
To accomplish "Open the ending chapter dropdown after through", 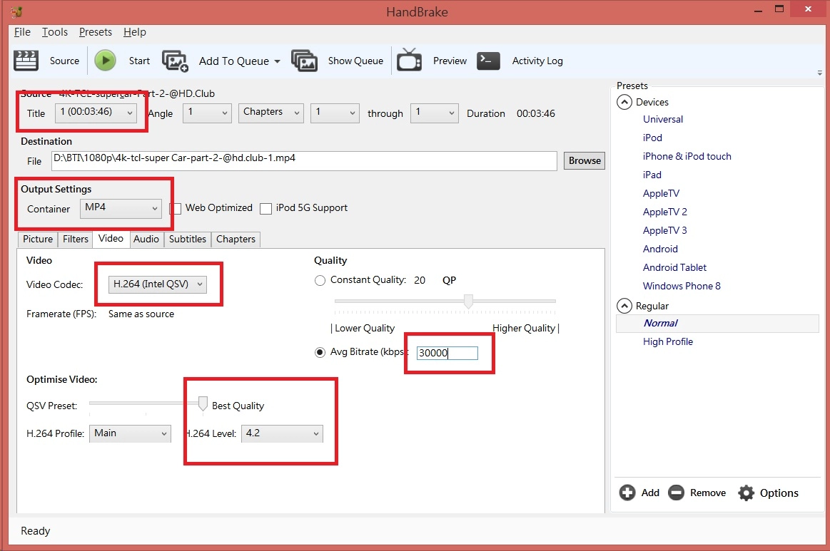I will 435,113.
